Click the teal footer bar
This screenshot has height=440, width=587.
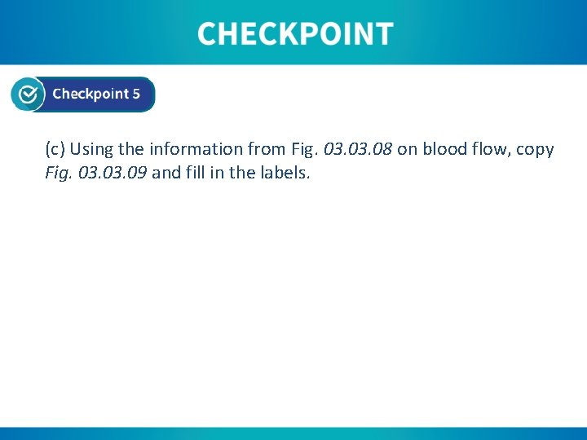(293, 433)
